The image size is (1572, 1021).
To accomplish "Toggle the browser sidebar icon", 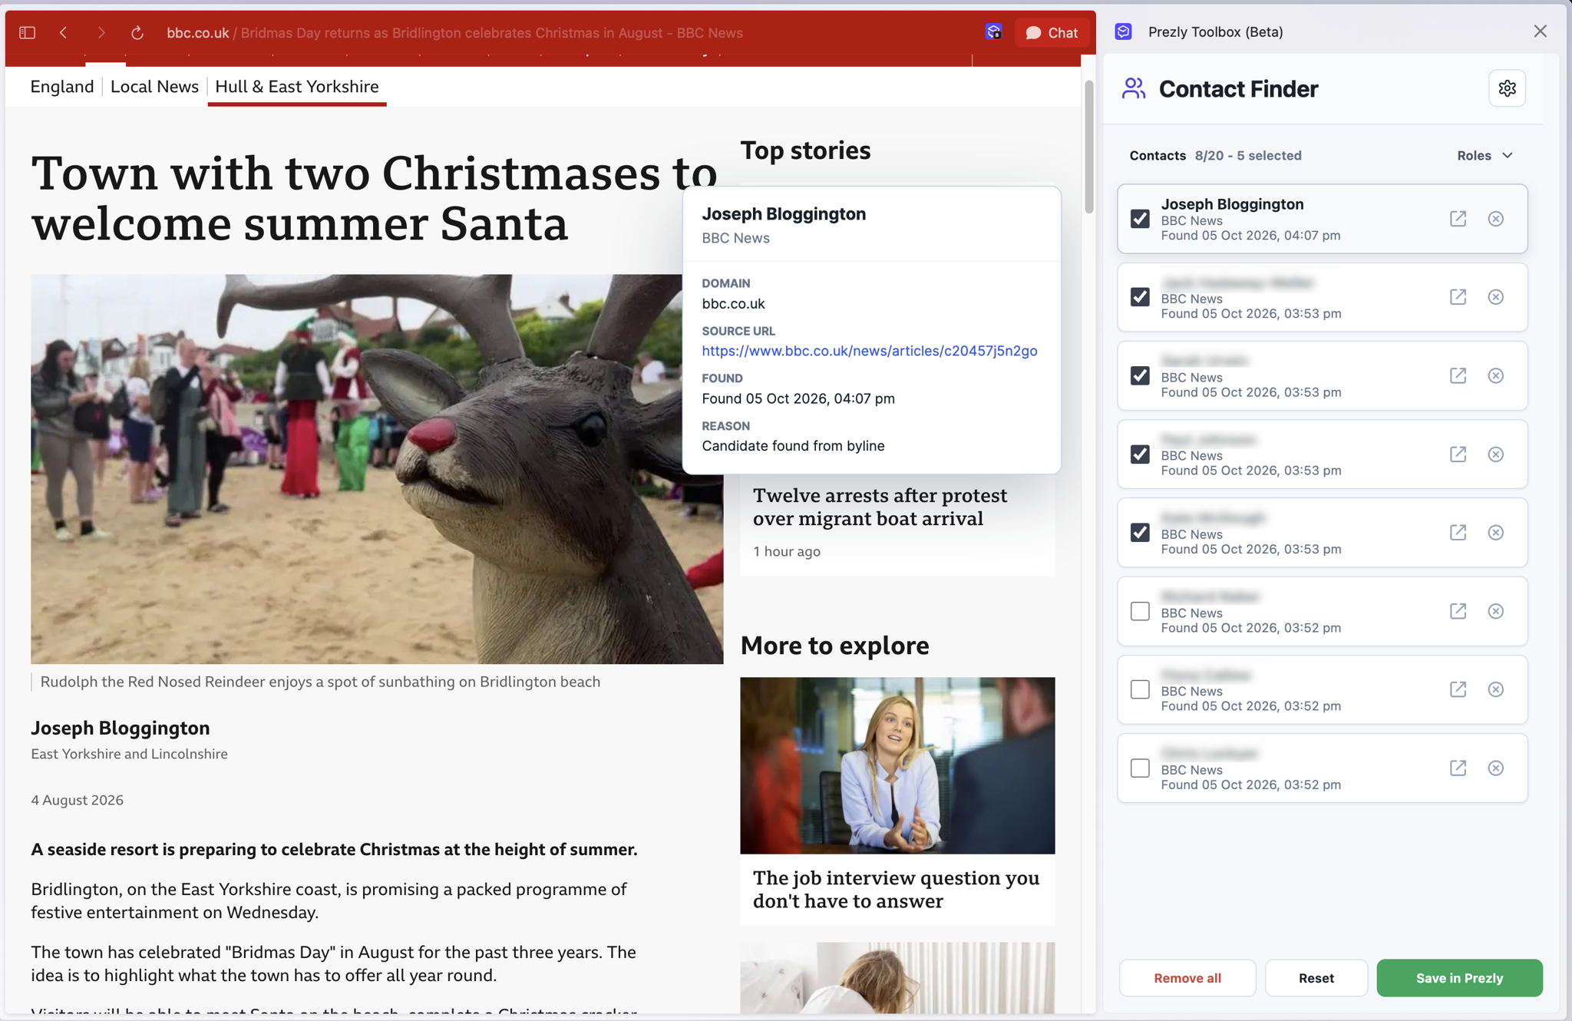I will click(x=27, y=33).
